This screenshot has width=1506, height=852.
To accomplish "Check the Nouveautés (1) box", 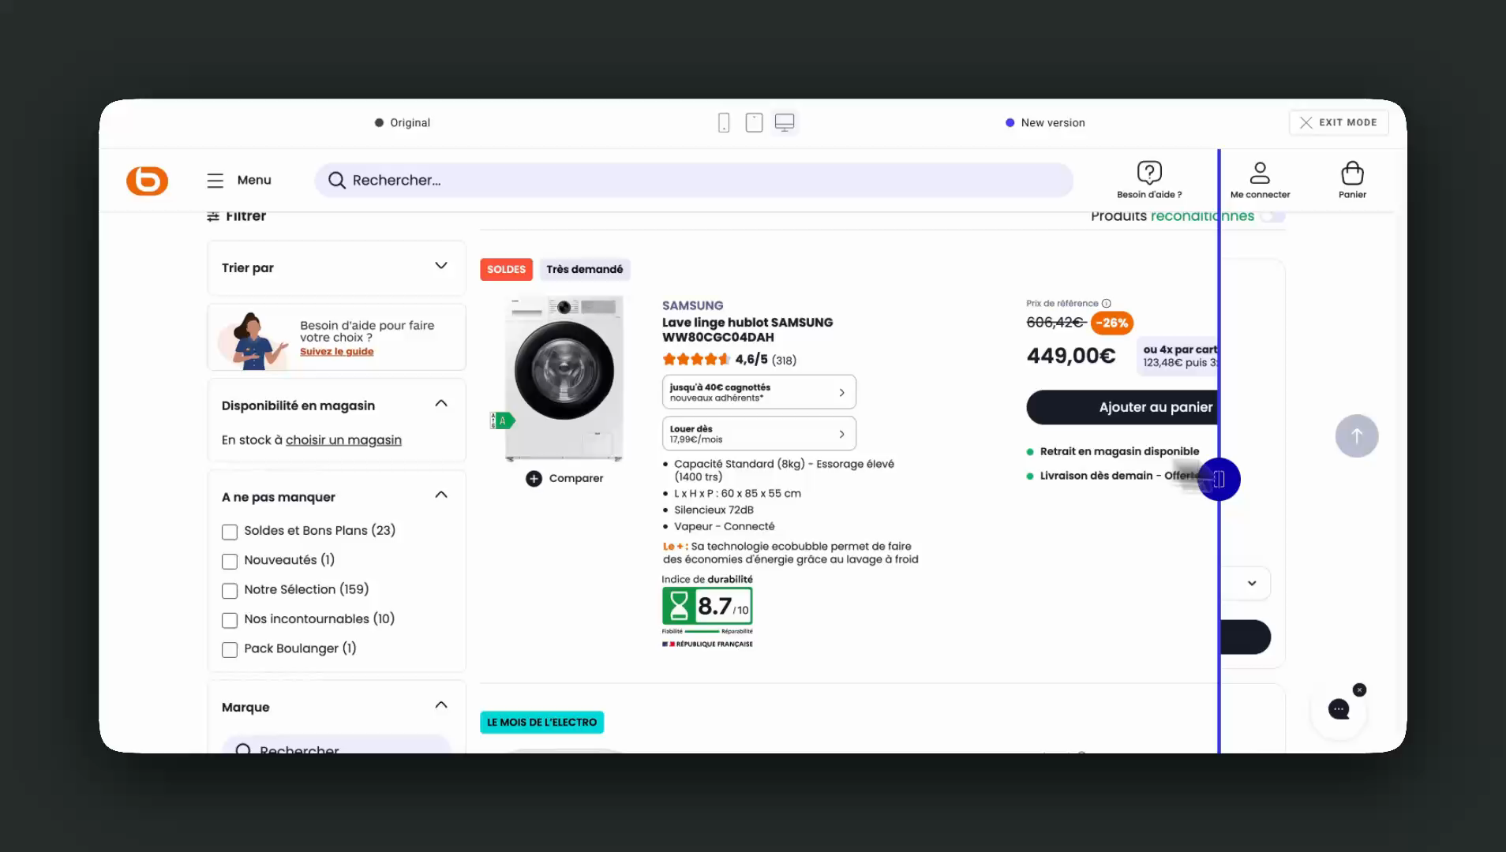I will pyautogui.click(x=230, y=561).
